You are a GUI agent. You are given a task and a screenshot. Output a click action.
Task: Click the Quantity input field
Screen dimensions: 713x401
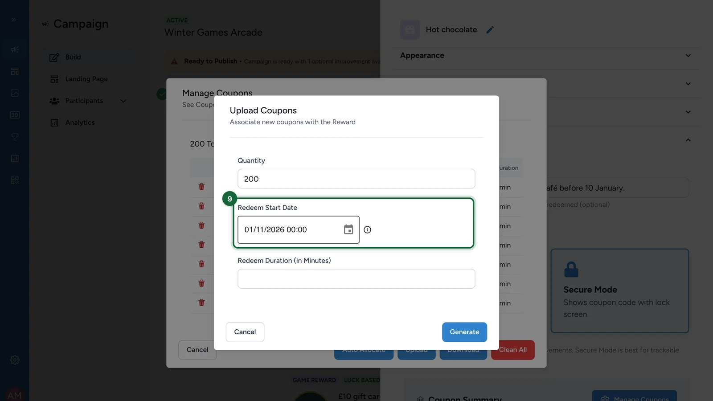[x=356, y=179]
